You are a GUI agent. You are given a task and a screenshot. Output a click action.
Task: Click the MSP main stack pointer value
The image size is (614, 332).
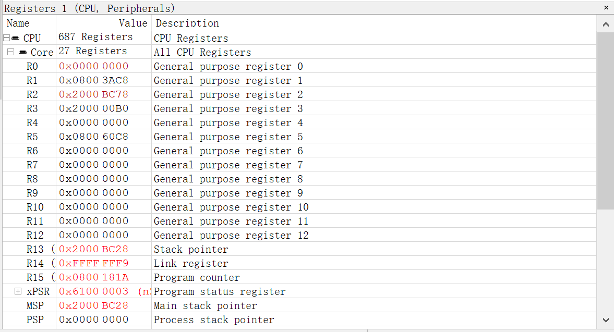(x=93, y=305)
